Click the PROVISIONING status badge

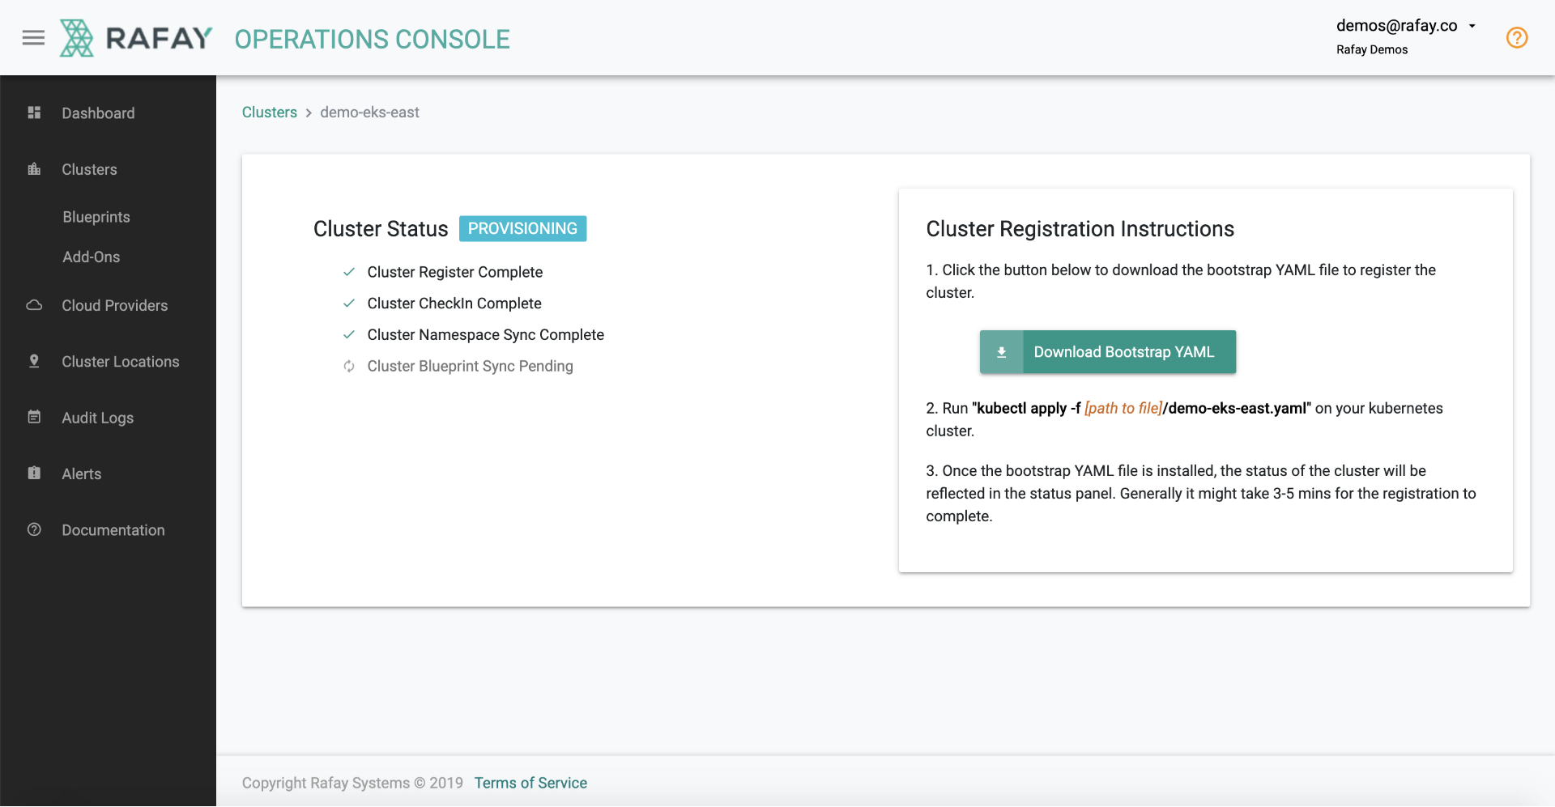pyautogui.click(x=522, y=228)
